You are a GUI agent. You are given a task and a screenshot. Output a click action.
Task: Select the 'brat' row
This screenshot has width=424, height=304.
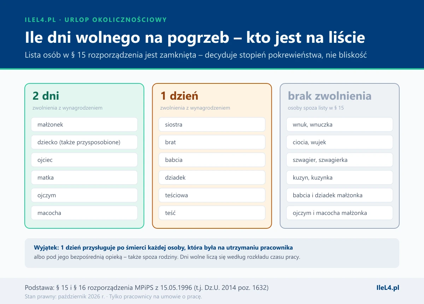coord(212,142)
